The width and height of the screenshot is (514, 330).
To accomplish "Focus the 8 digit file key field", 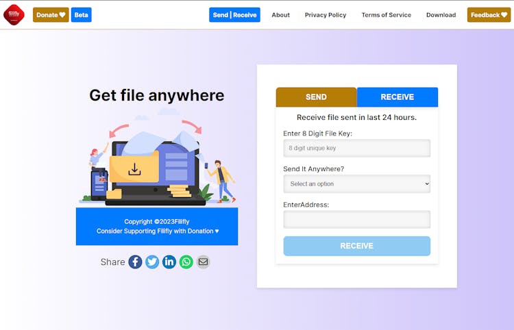I will pos(356,148).
